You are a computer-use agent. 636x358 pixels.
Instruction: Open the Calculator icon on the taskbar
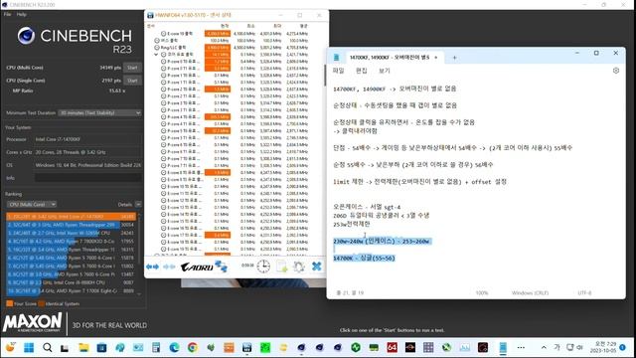click(x=156, y=348)
